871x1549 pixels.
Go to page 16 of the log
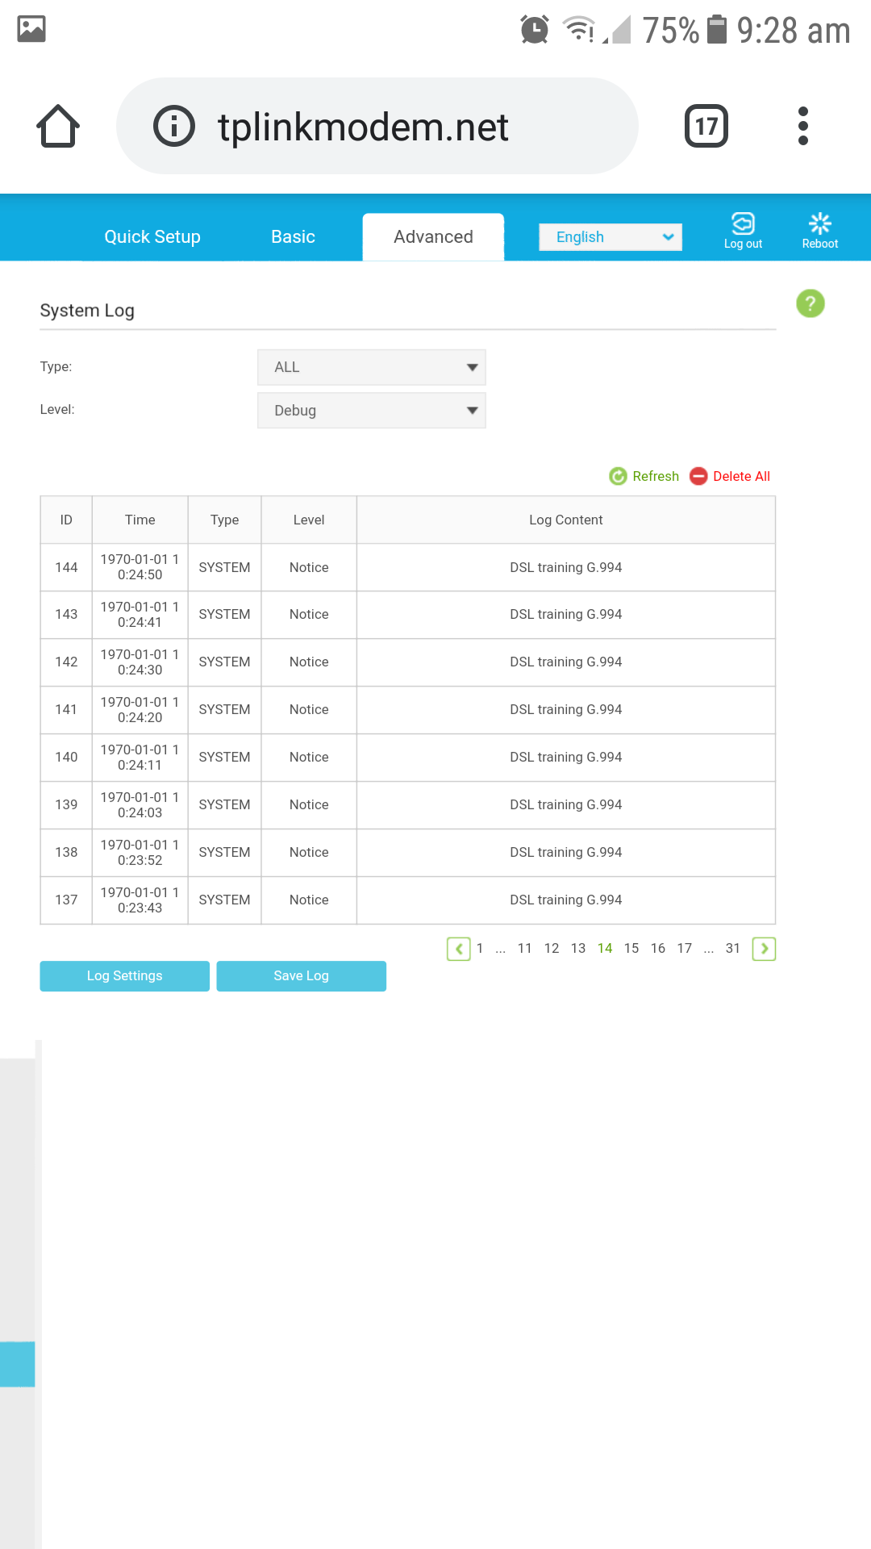658,949
